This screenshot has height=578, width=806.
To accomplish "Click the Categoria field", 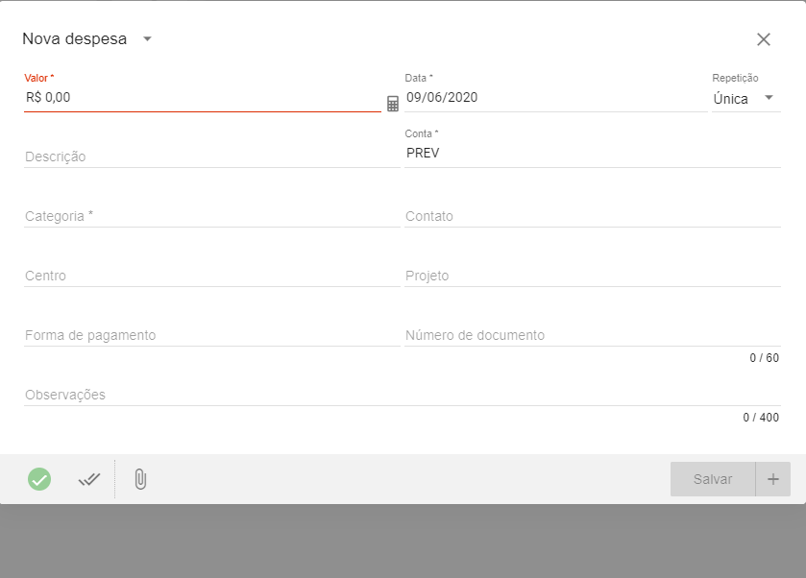I will (211, 216).
